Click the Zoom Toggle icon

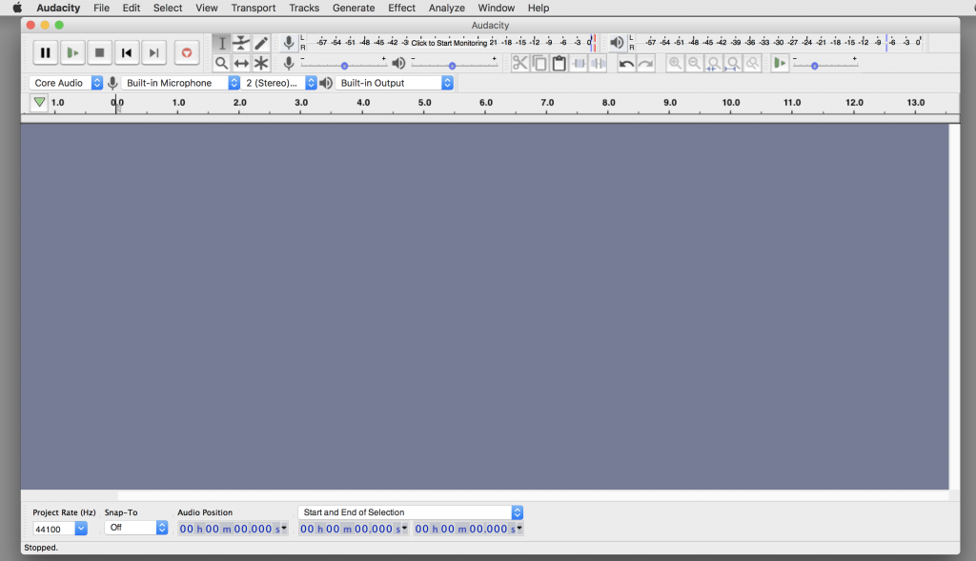pos(753,63)
